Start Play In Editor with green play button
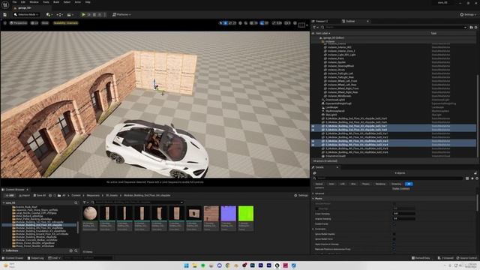 tap(83, 14)
